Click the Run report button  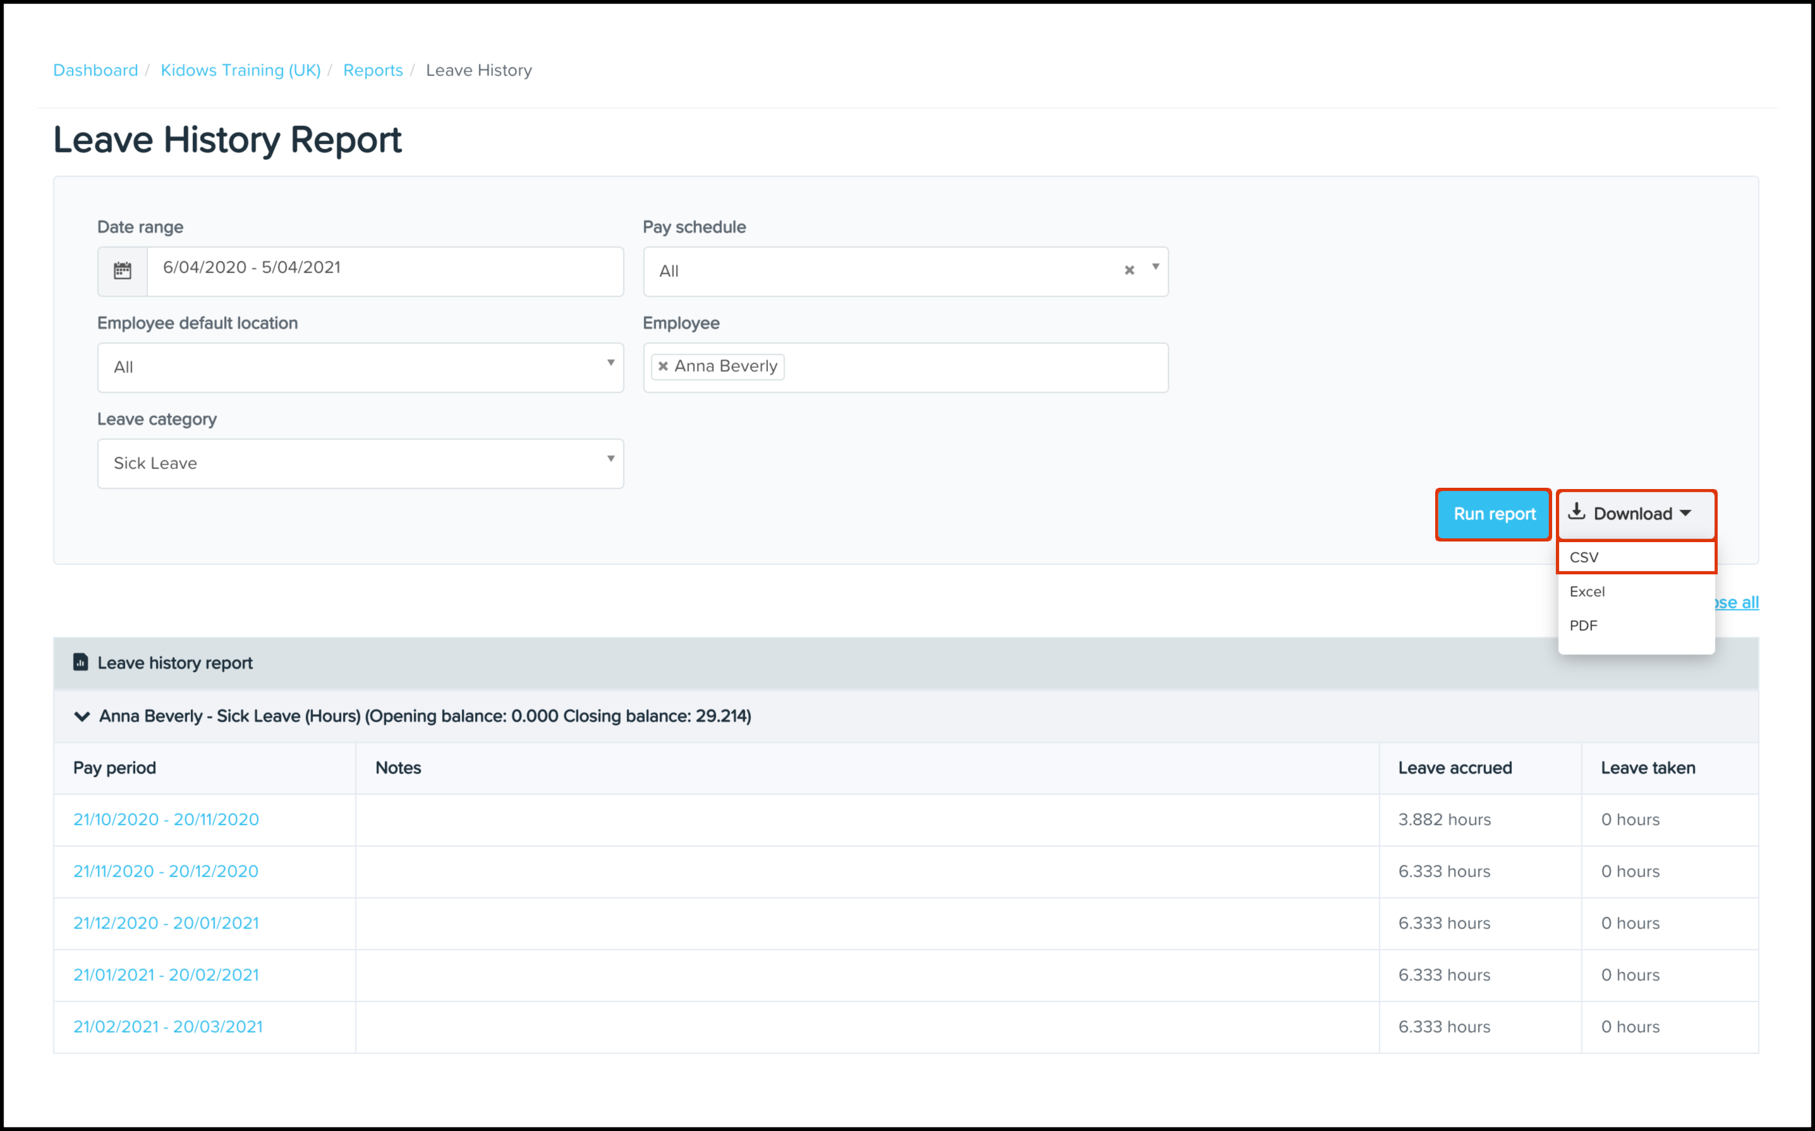[1493, 514]
